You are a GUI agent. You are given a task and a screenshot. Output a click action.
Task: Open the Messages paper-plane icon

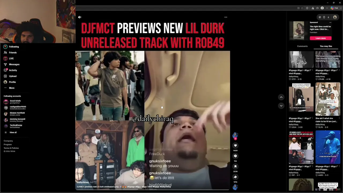(x=5, y=64)
